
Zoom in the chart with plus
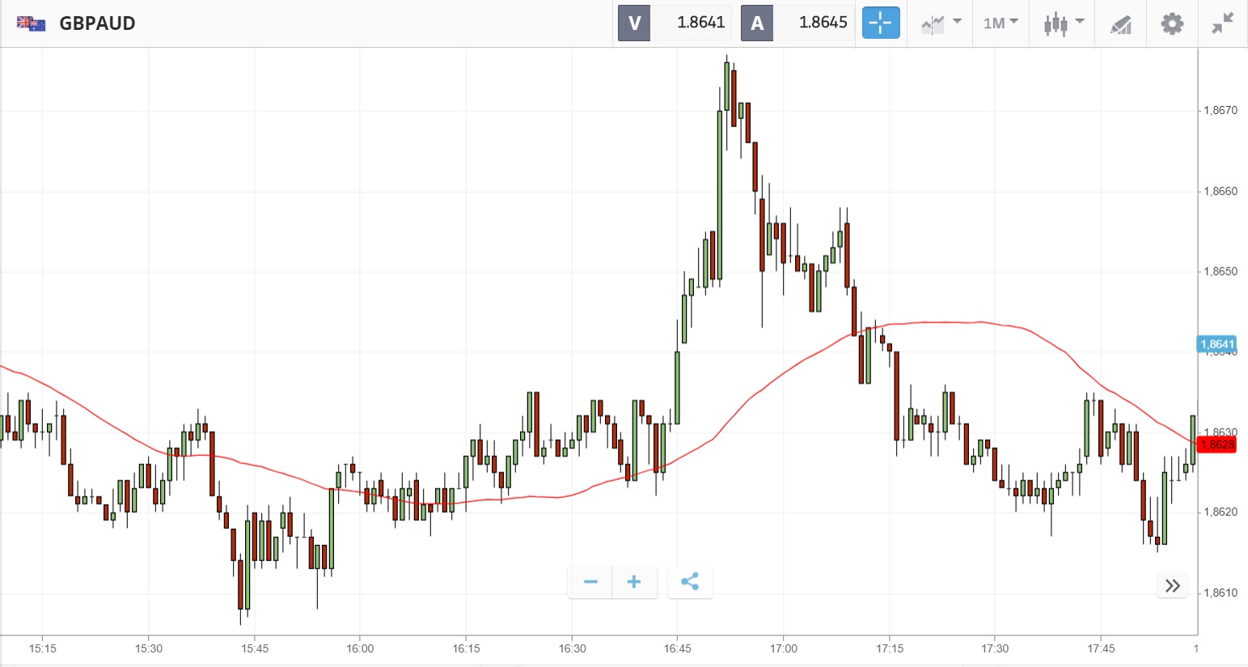coord(634,582)
